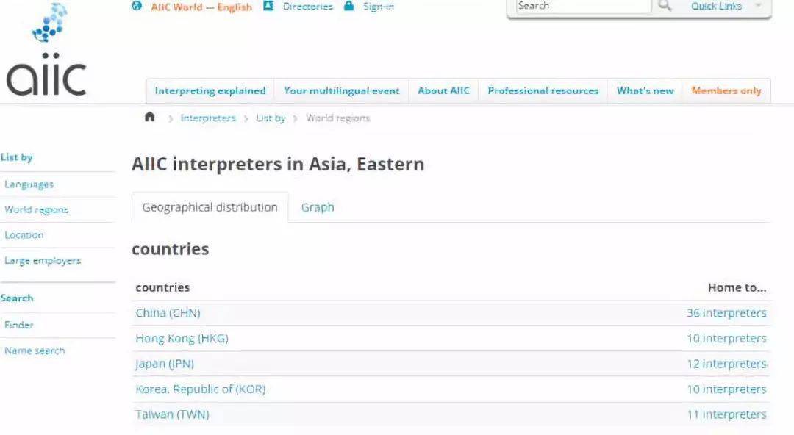Screen dimensions: 794x435
Task: Open Large employers listing
Action: [x=42, y=260]
